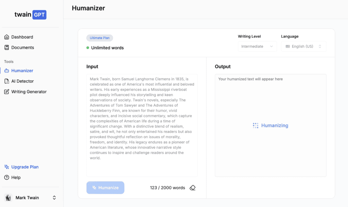This screenshot has height=207, width=348.
Task: Expand the Mark Twain account menu chevron
Action: point(54,197)
